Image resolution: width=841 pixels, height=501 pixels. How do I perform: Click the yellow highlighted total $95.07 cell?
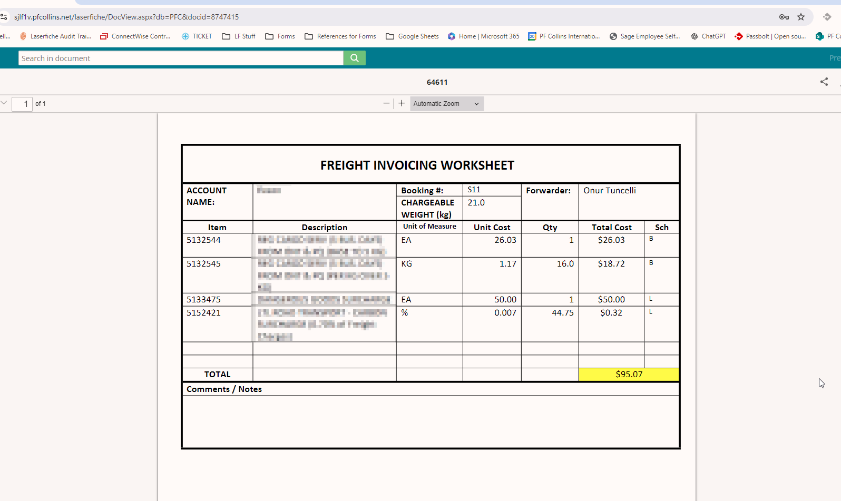[629, 375]
